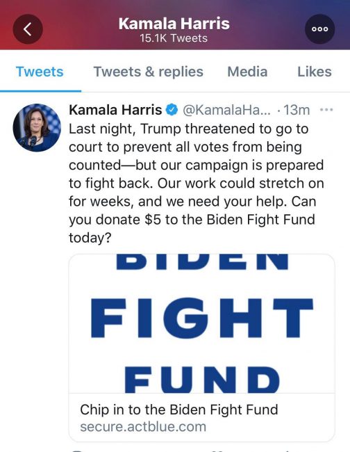Open the Media tab
This screenshot has height=452, width=350.
click(247, 72)
